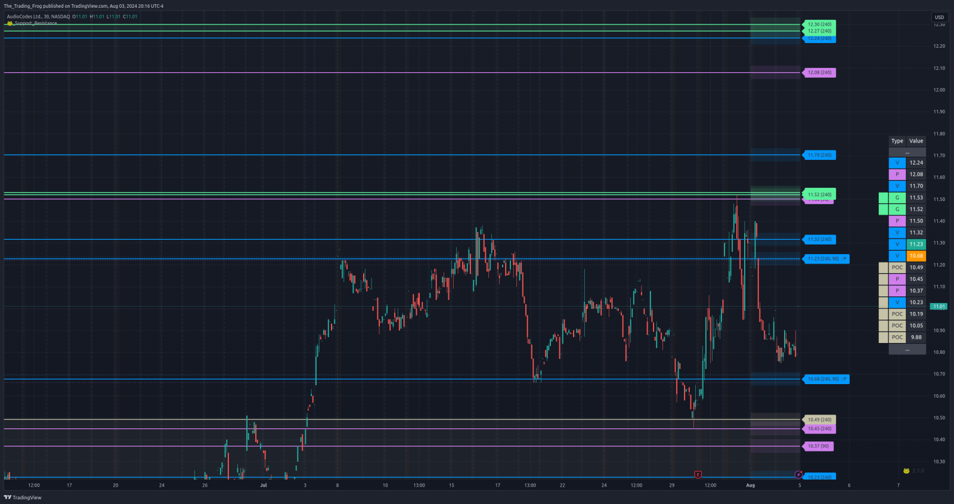Screen dimensions: 954x504
Task: Click the 12.27 (240) level label
Action: (x=820, y=31)
